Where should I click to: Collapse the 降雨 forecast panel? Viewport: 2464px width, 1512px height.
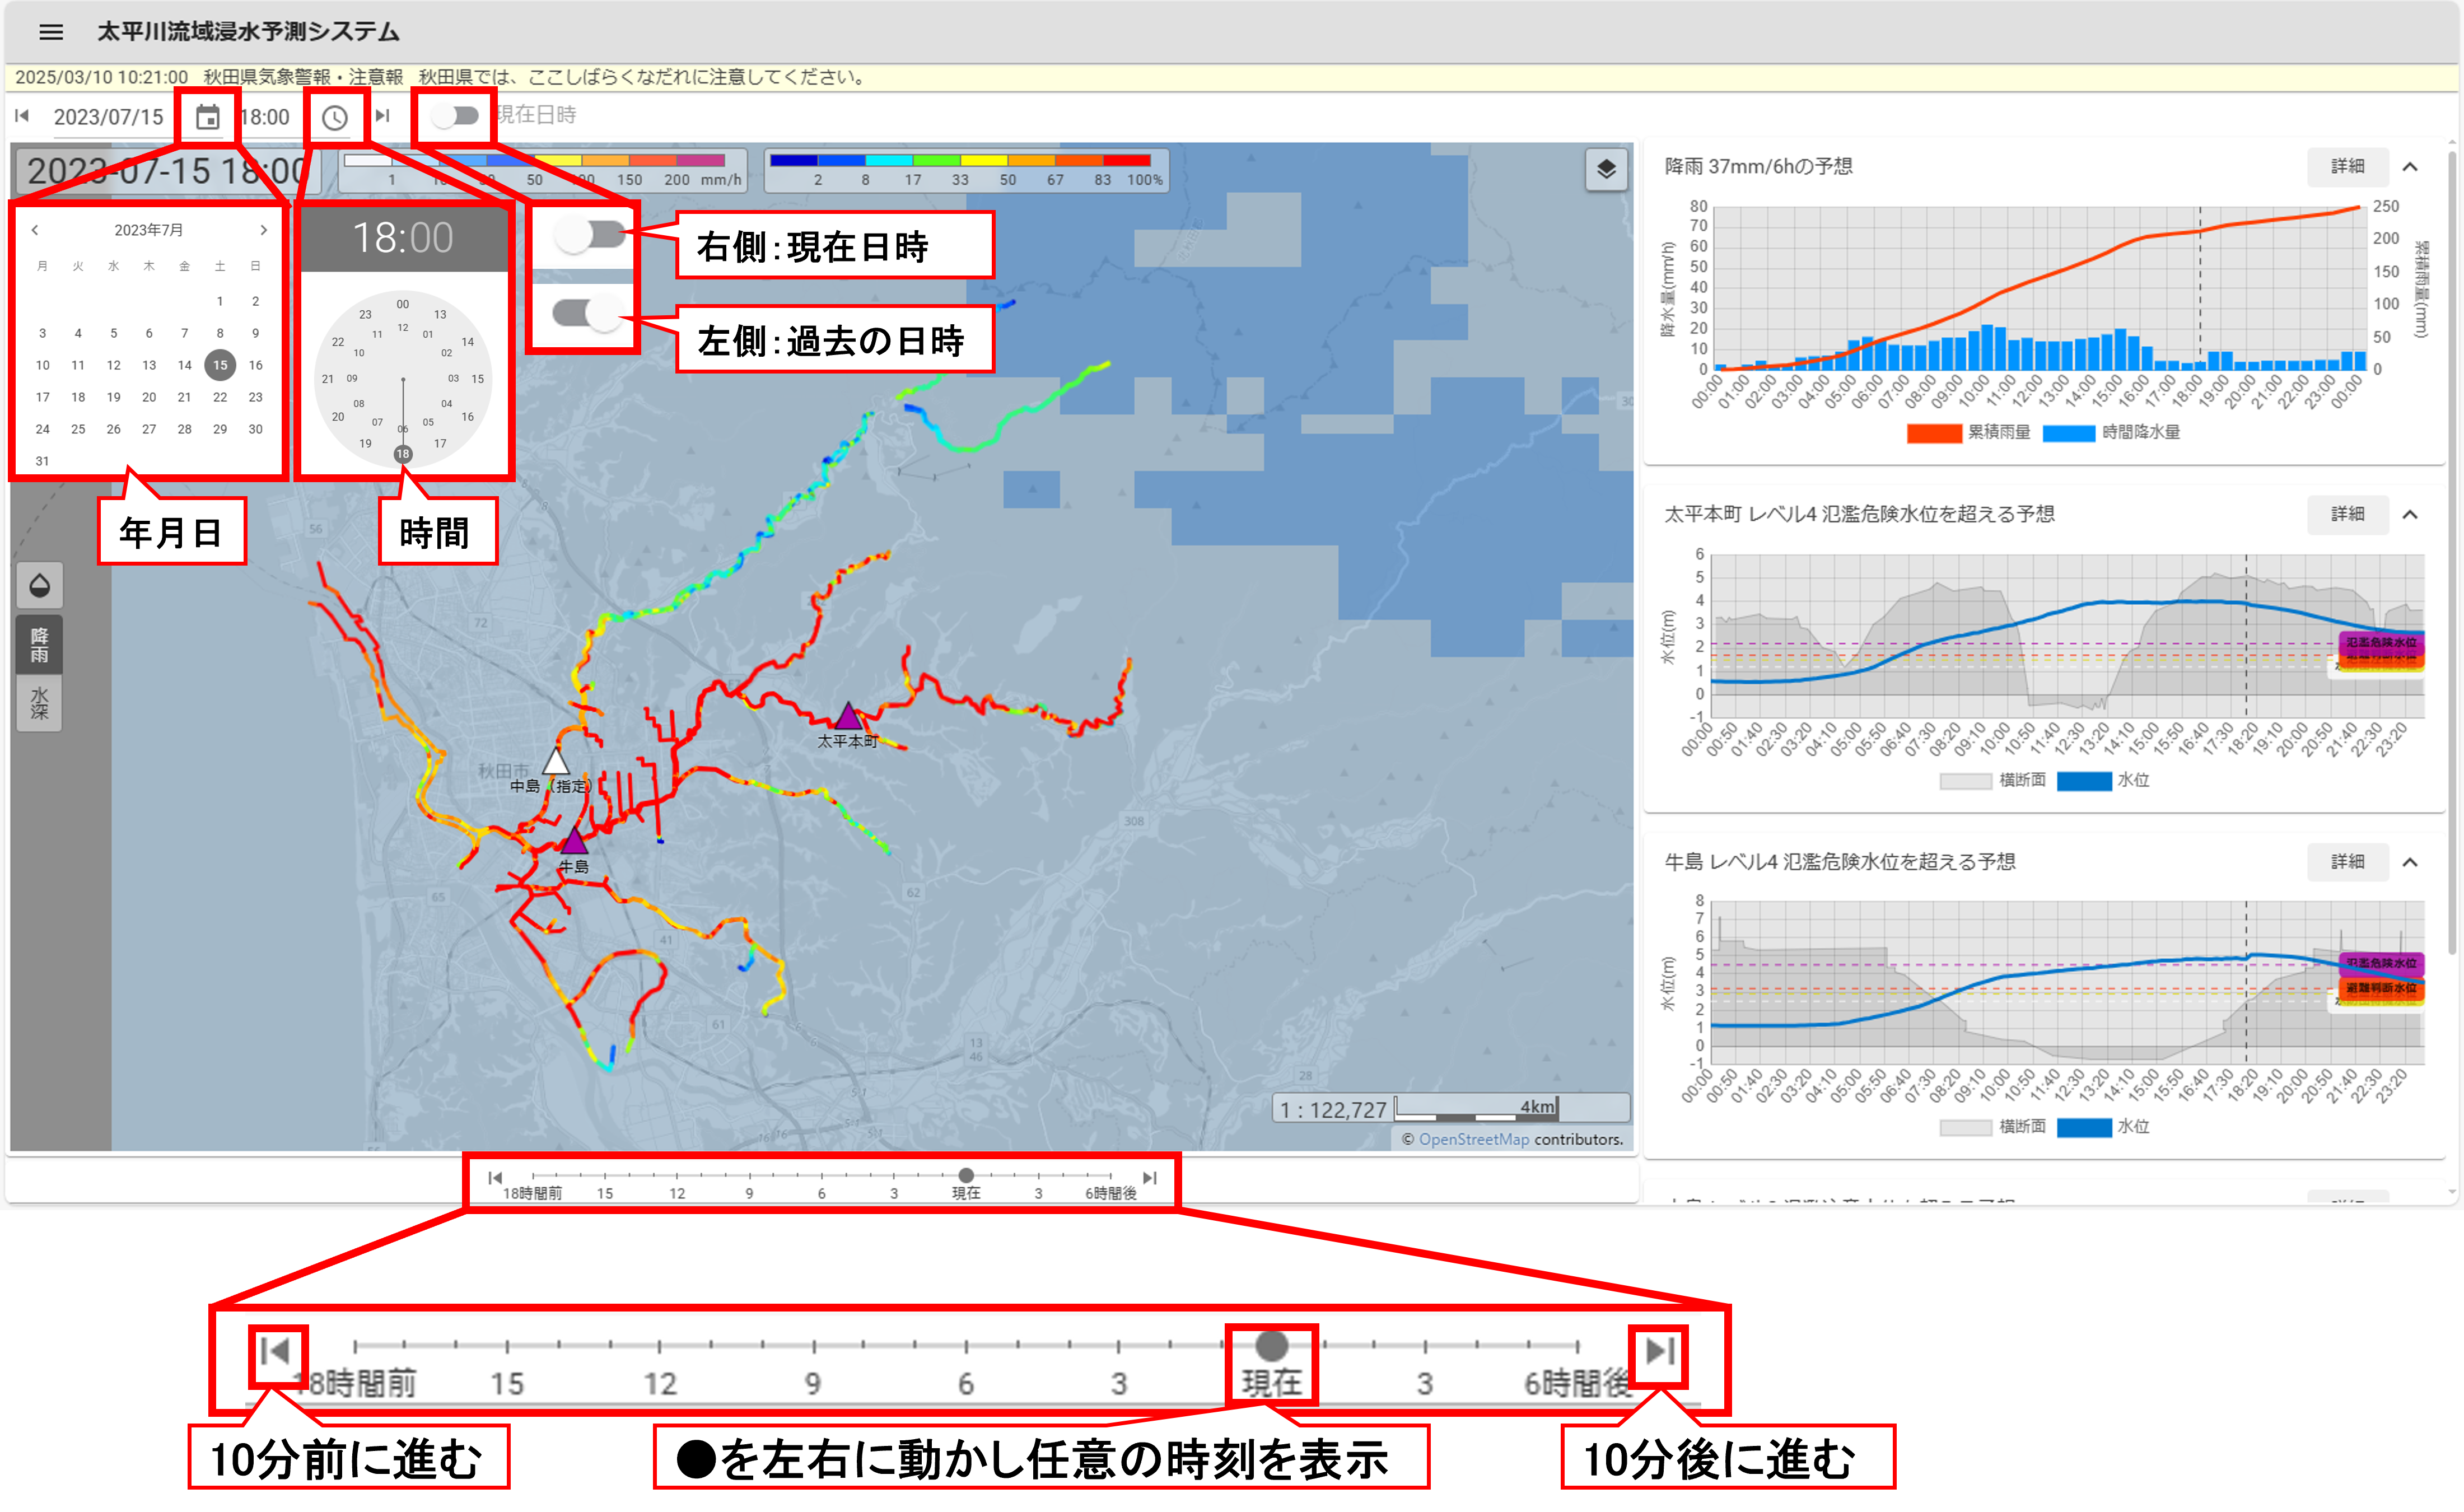tap(2410, 167)
